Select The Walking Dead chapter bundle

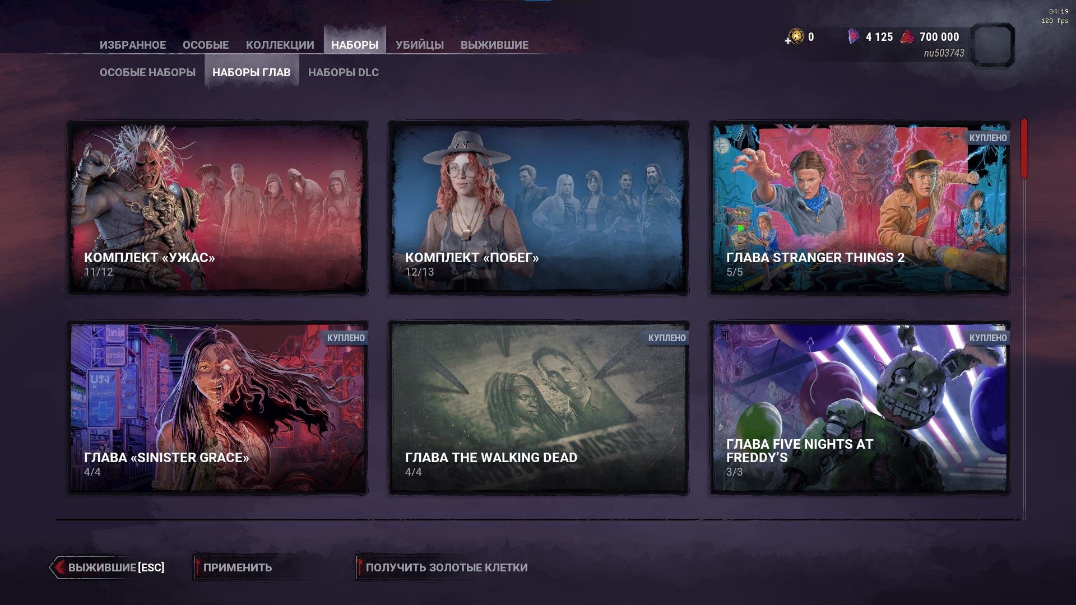tap(538, 407)
